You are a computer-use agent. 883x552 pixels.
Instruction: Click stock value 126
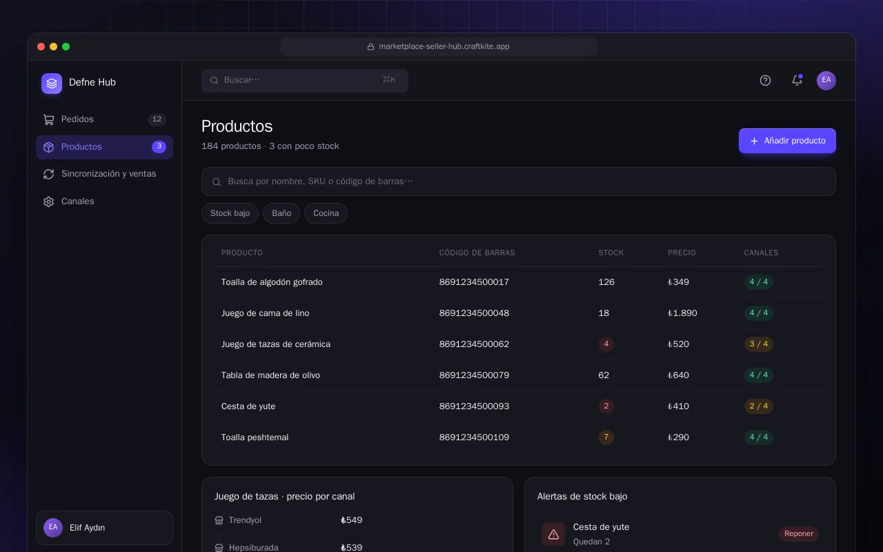pos(606,282)
